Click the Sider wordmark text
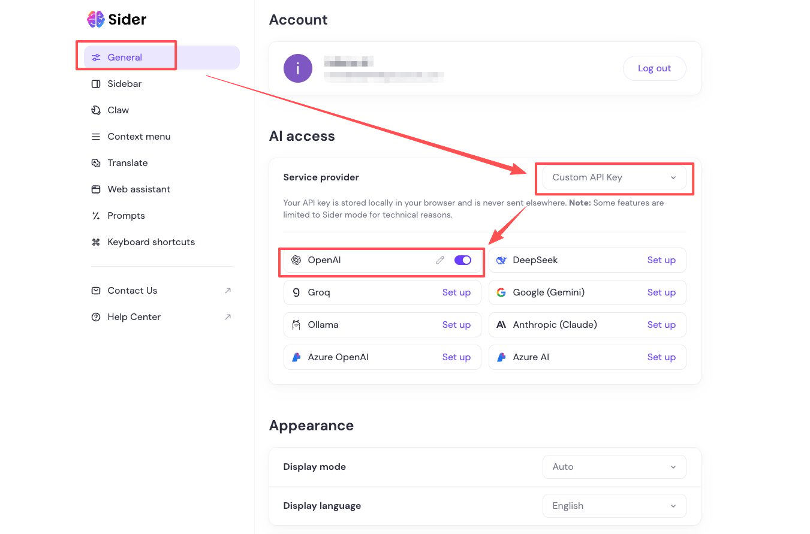The width and height of the screenshot is (810, 534). coord(127,19)
